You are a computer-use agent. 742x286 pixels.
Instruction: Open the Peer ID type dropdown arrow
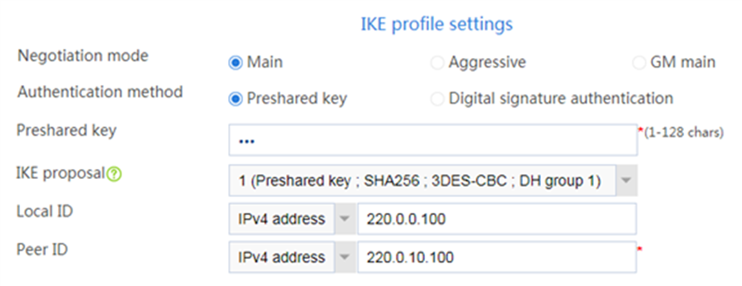(345, 257)
